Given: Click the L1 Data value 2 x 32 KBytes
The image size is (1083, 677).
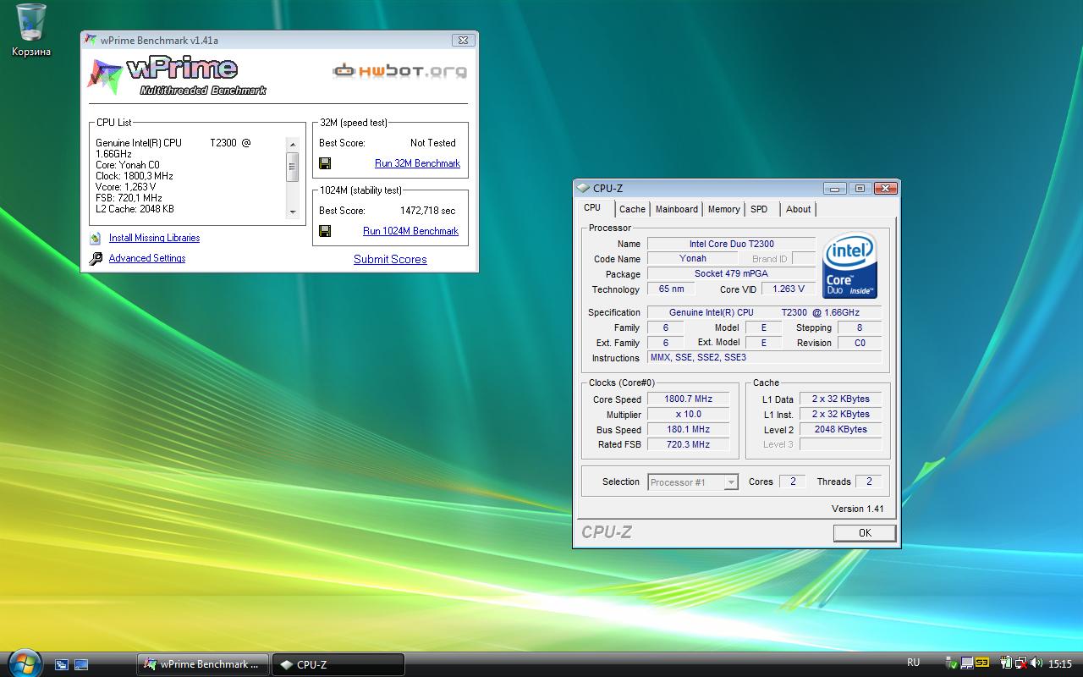Looking at the screenshot, I should click(x=840, y=399).
